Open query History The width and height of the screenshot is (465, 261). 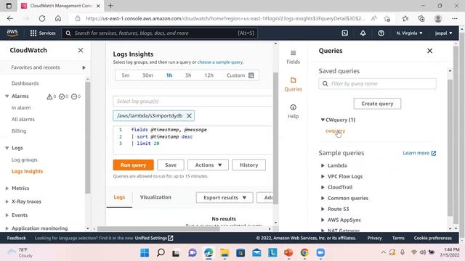(248, 165)
